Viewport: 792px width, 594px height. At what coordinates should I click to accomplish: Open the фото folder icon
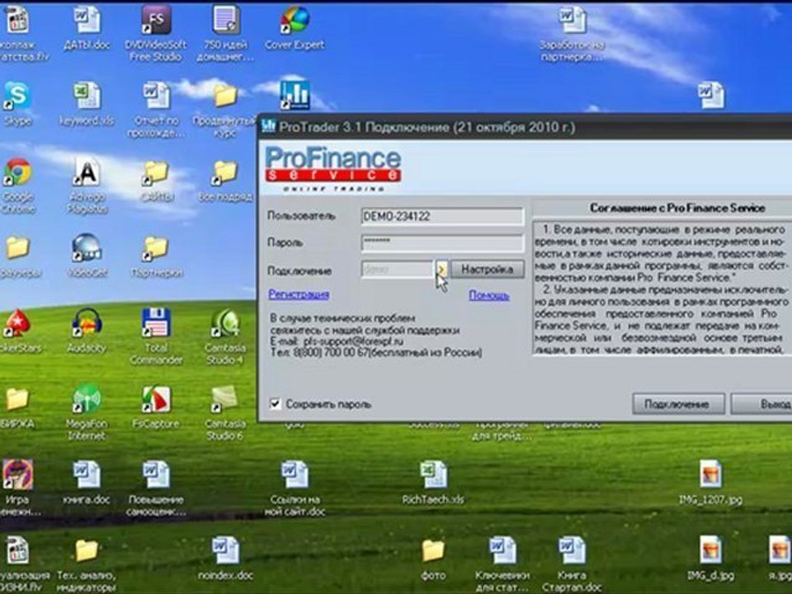[x=433, y=550]
